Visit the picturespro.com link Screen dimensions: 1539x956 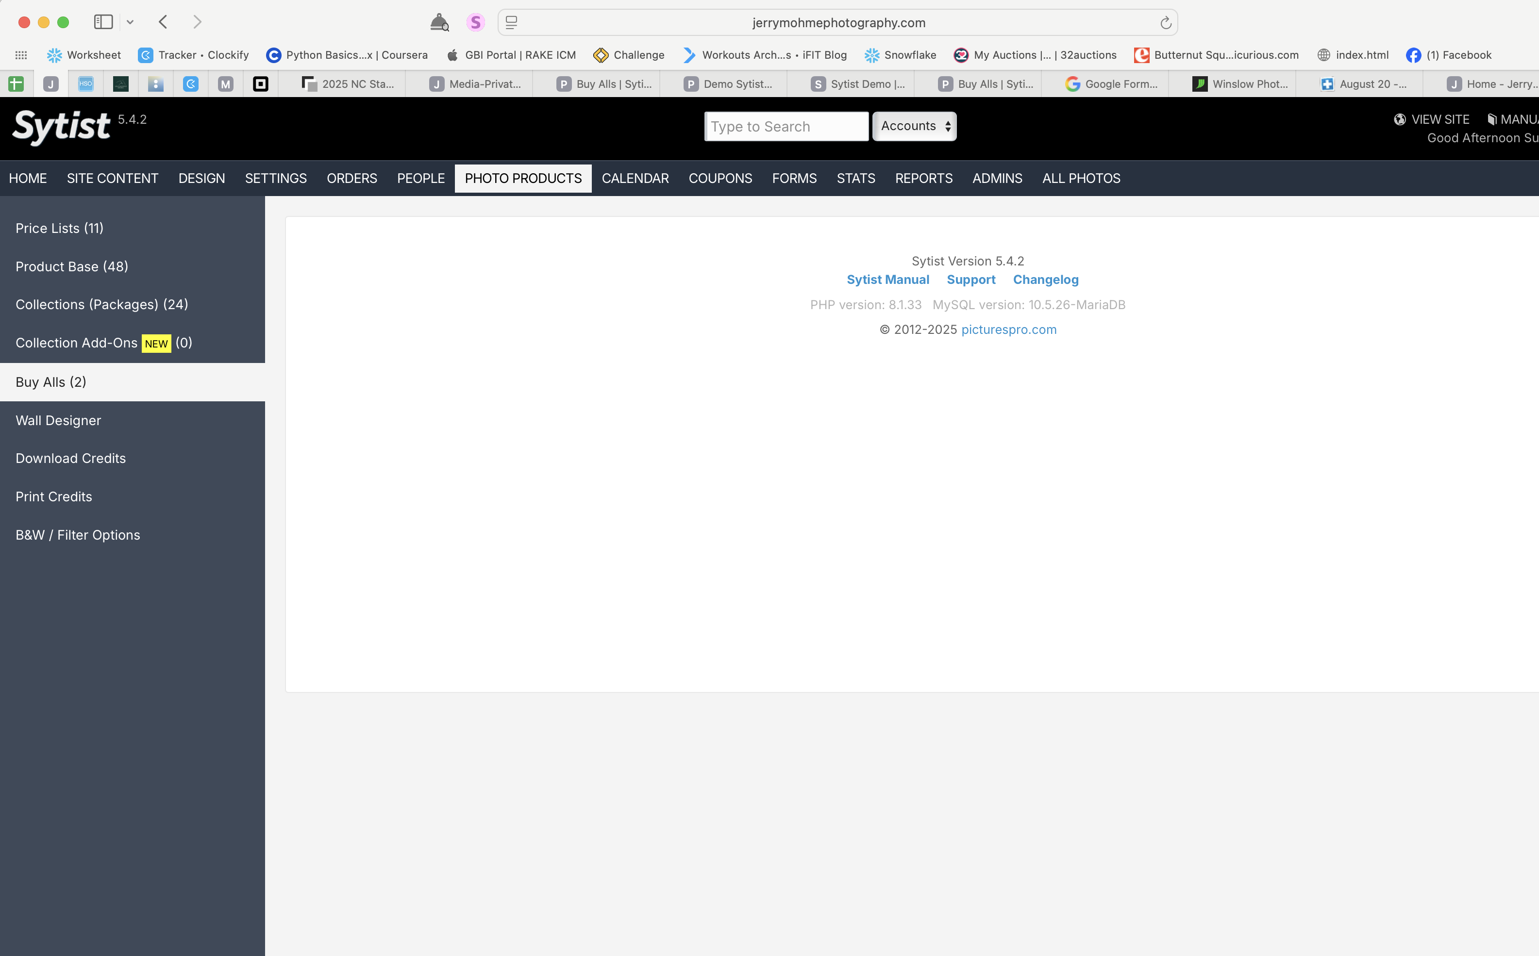1008,330
